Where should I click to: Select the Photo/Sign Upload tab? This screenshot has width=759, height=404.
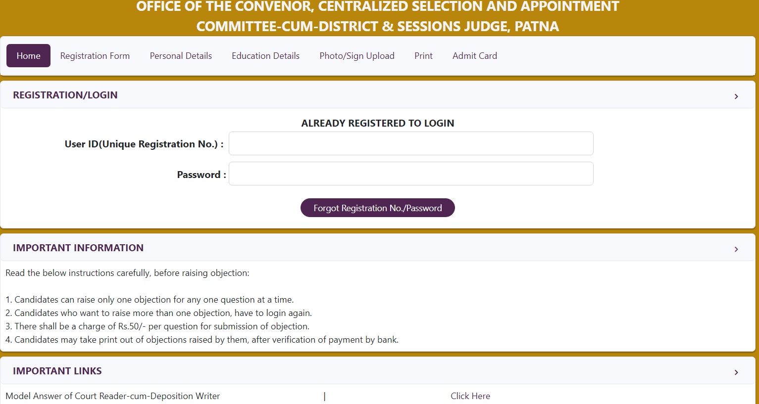coord(357,56)
